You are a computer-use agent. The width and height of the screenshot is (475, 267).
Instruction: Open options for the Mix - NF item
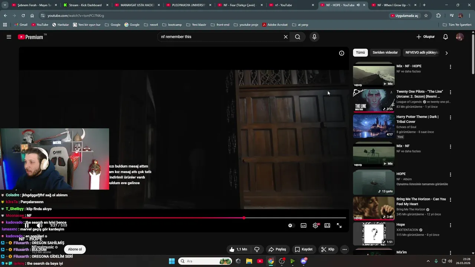point(451,146)
